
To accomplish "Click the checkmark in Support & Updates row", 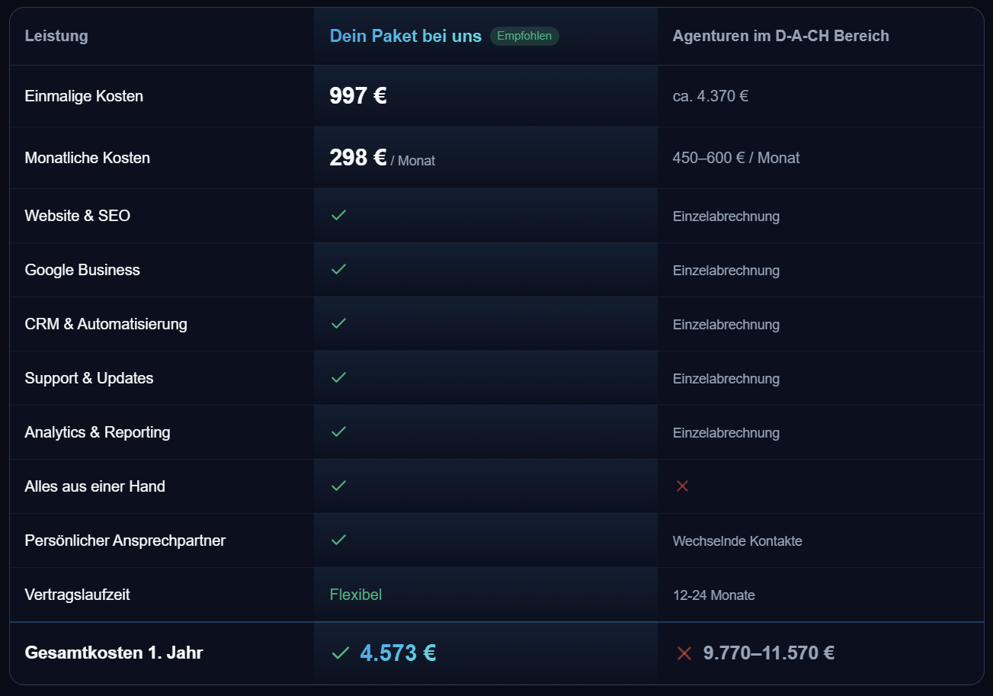I will pos(338,378).
